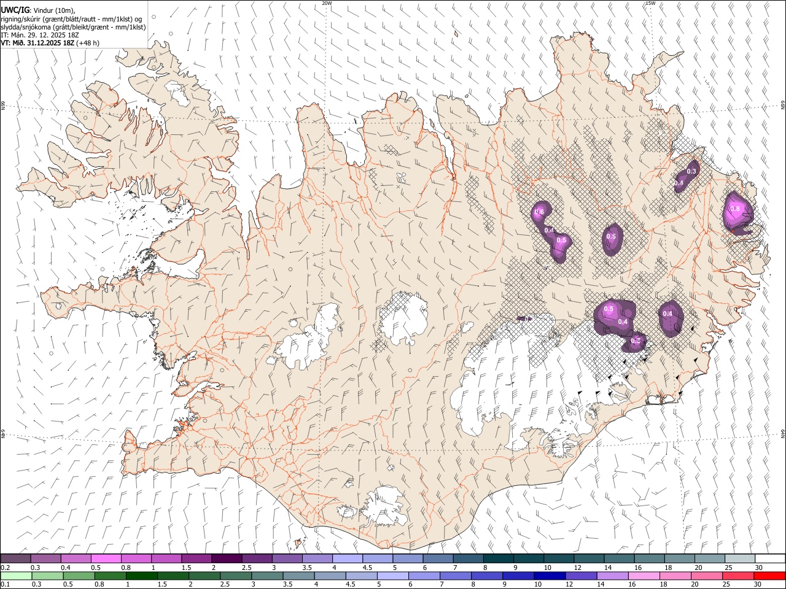The image size is (786, 589).
Task: Click the '0.8' label under bottom legend row
Action: click(99, 585)
